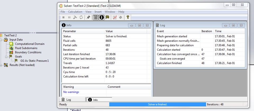Click the Stop calculation toolbar icon

[63, 17]
